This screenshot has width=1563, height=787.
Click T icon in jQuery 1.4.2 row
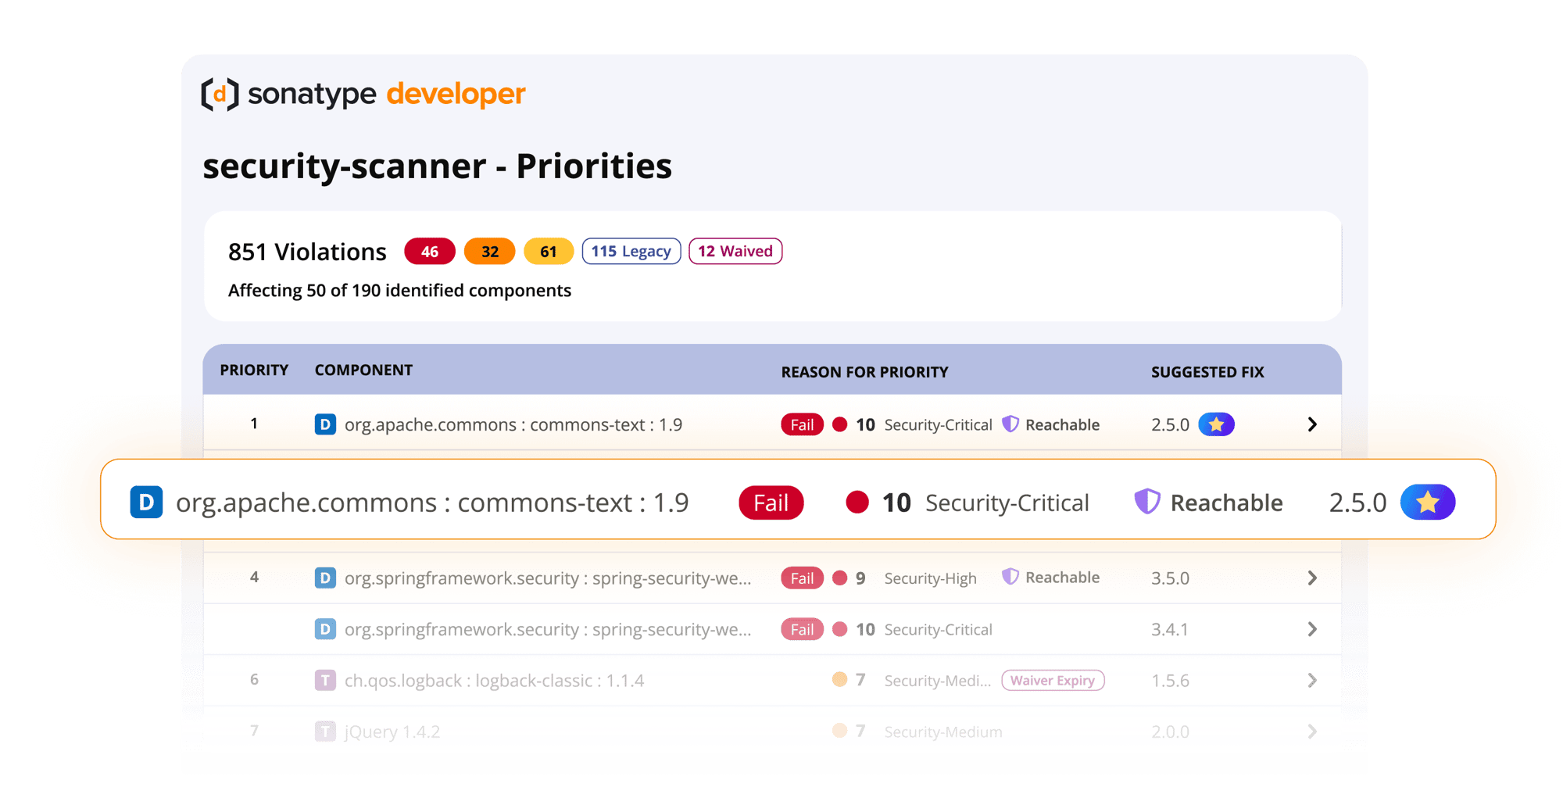325,732
